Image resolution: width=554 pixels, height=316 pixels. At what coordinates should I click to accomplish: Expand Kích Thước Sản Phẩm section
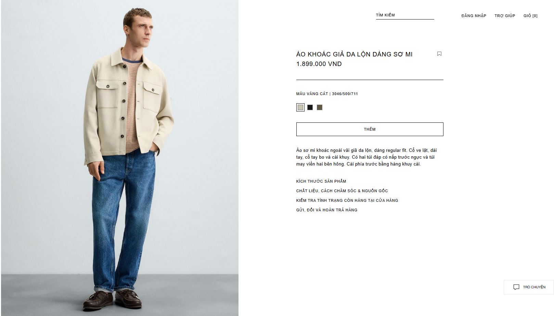321,181
